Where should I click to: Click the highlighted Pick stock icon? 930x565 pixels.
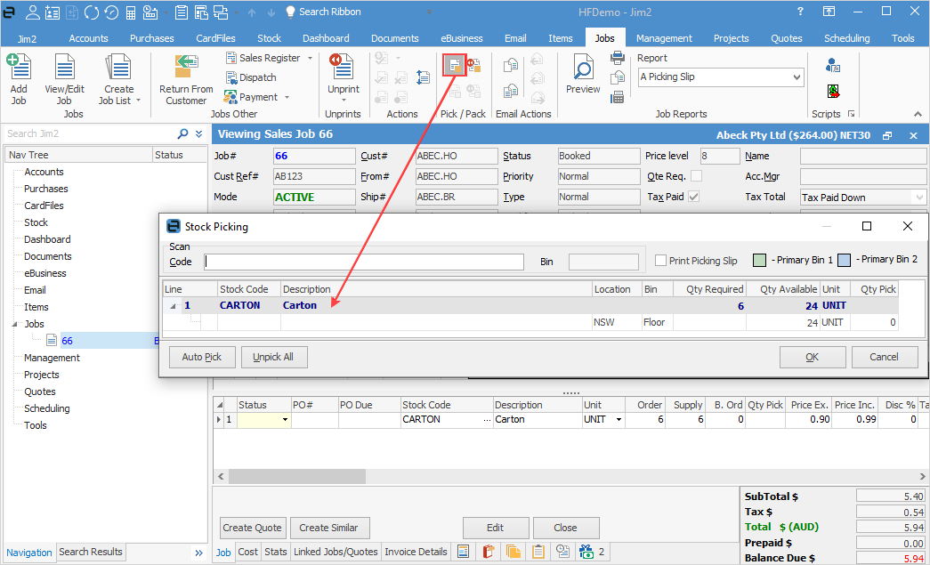pos(455,65)
